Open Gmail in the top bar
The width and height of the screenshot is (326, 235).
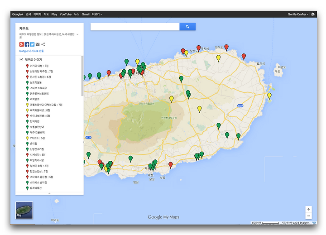[x=86, y=14]
